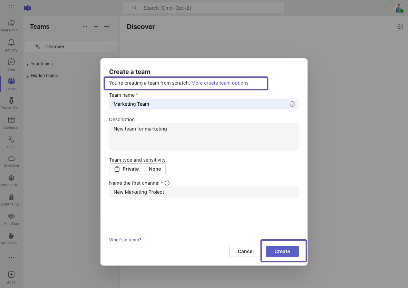Show more apps via sidebar ellipsis
408x288 pixels.
(11, 258)
